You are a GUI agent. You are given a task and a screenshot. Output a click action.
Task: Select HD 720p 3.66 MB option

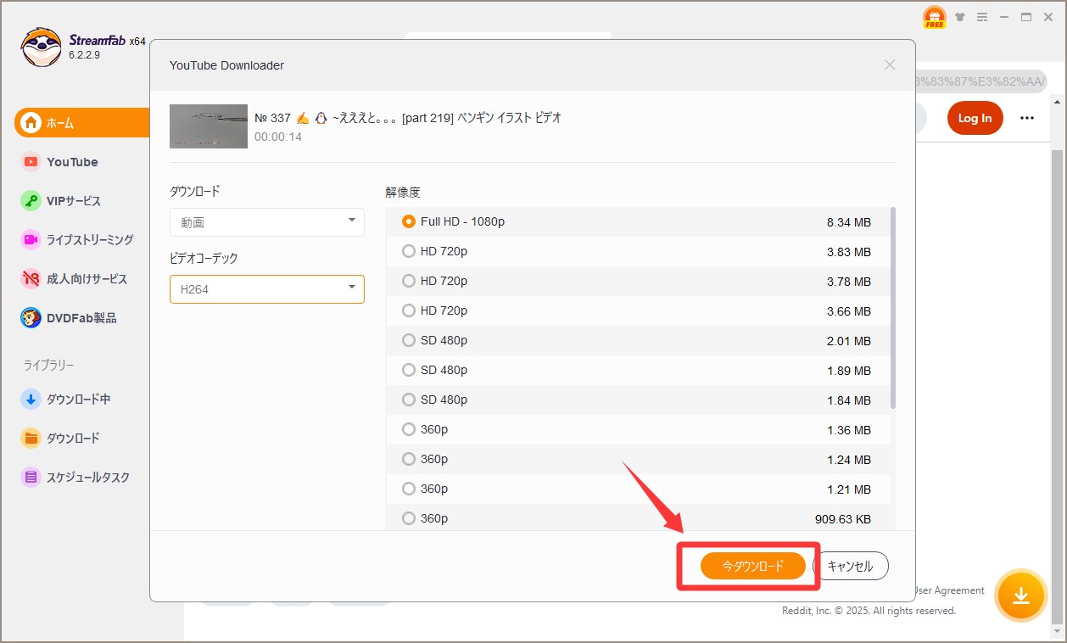[638, 310]
